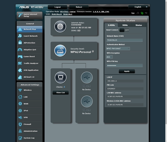Click the App link in header
Viewport: 167px width, 142px height.
click(x=133, y=13)
